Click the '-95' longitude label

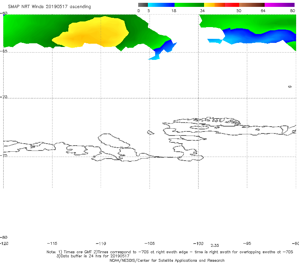click(x=247, y=243)
